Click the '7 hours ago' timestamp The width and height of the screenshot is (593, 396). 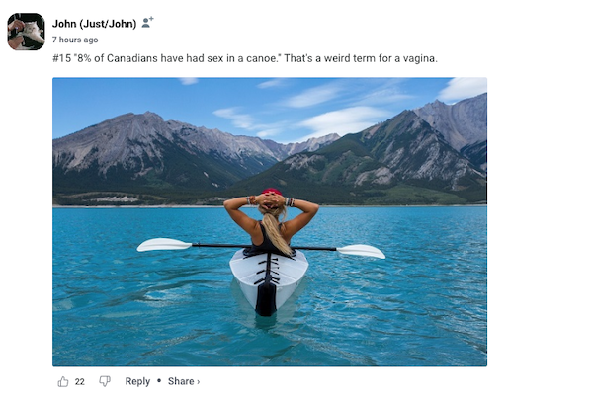coord(75,40)
